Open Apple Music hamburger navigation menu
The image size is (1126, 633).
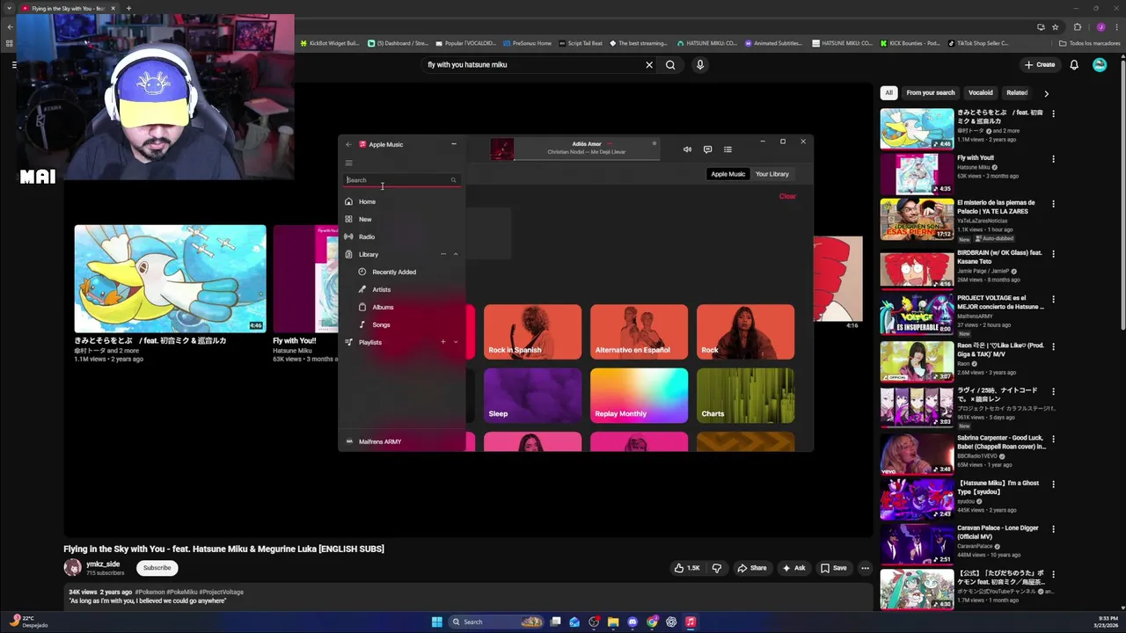click(348, 163)
